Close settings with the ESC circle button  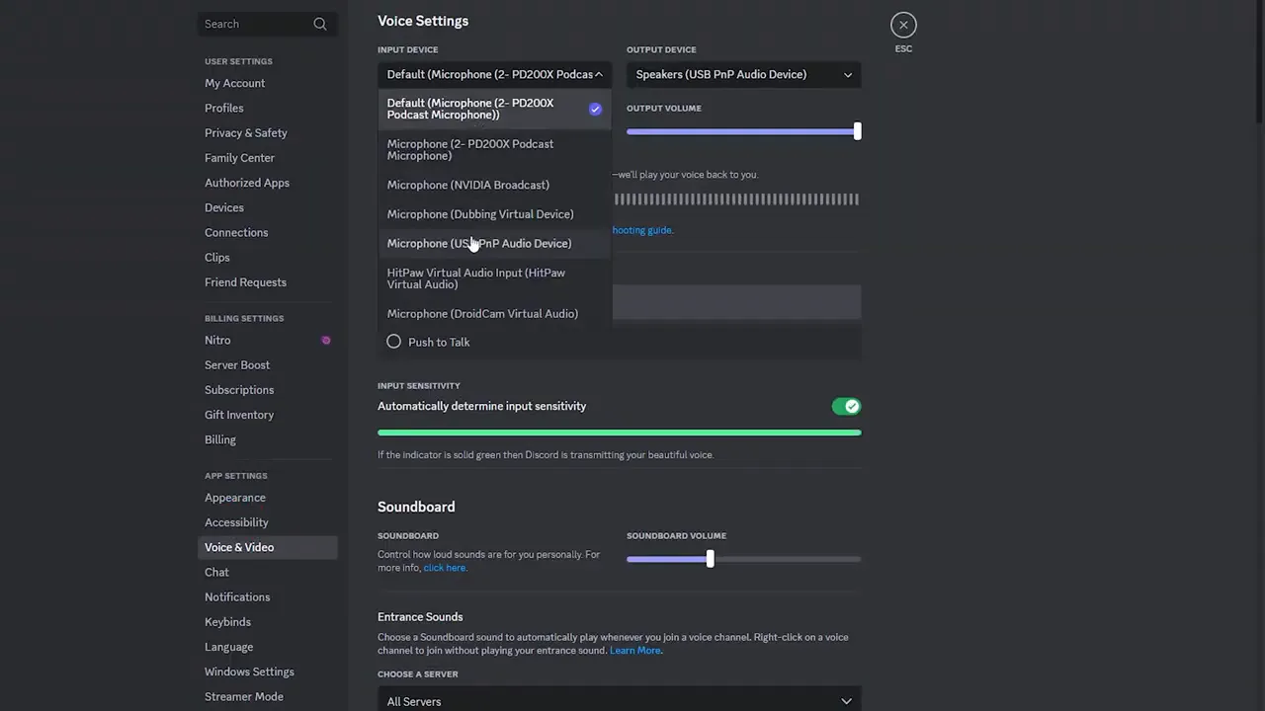coord(903,25)
